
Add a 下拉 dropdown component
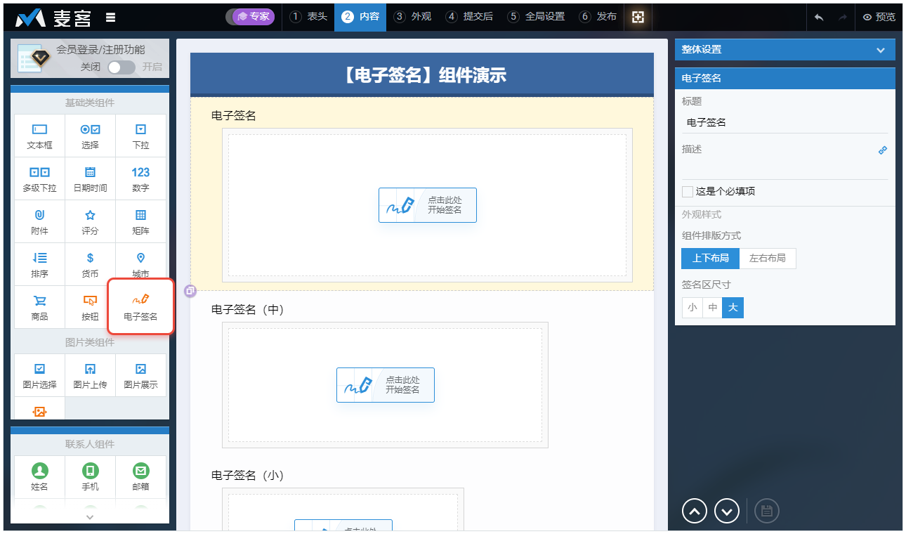point(140,136)
